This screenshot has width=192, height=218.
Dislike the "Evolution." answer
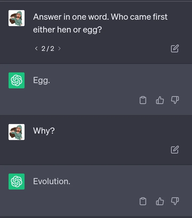[175, 201]
